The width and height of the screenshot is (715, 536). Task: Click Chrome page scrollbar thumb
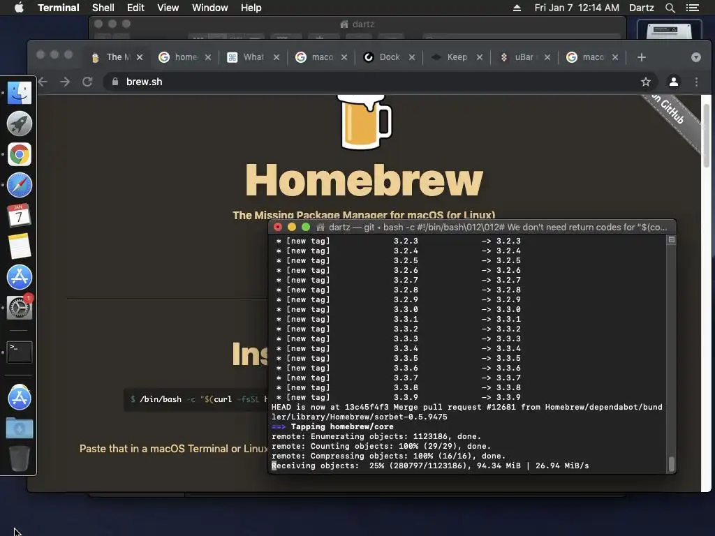pos(706,135)
